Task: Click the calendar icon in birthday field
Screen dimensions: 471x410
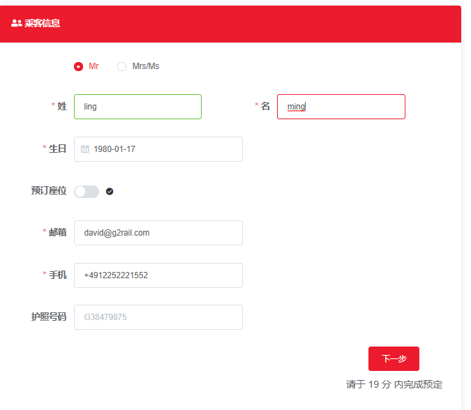Action: 85,149
